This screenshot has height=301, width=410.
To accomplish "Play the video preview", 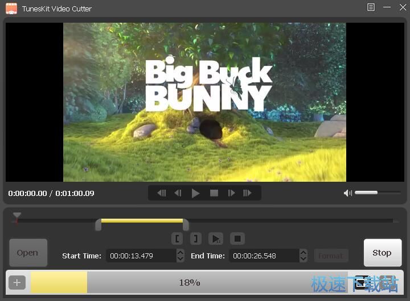I will pos(195,193).
